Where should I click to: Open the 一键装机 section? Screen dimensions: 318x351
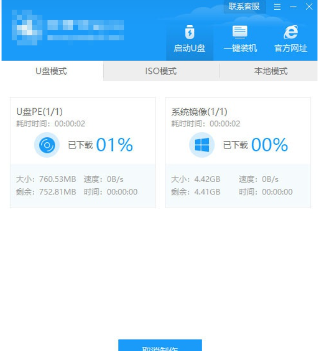[x=240, y=40]
